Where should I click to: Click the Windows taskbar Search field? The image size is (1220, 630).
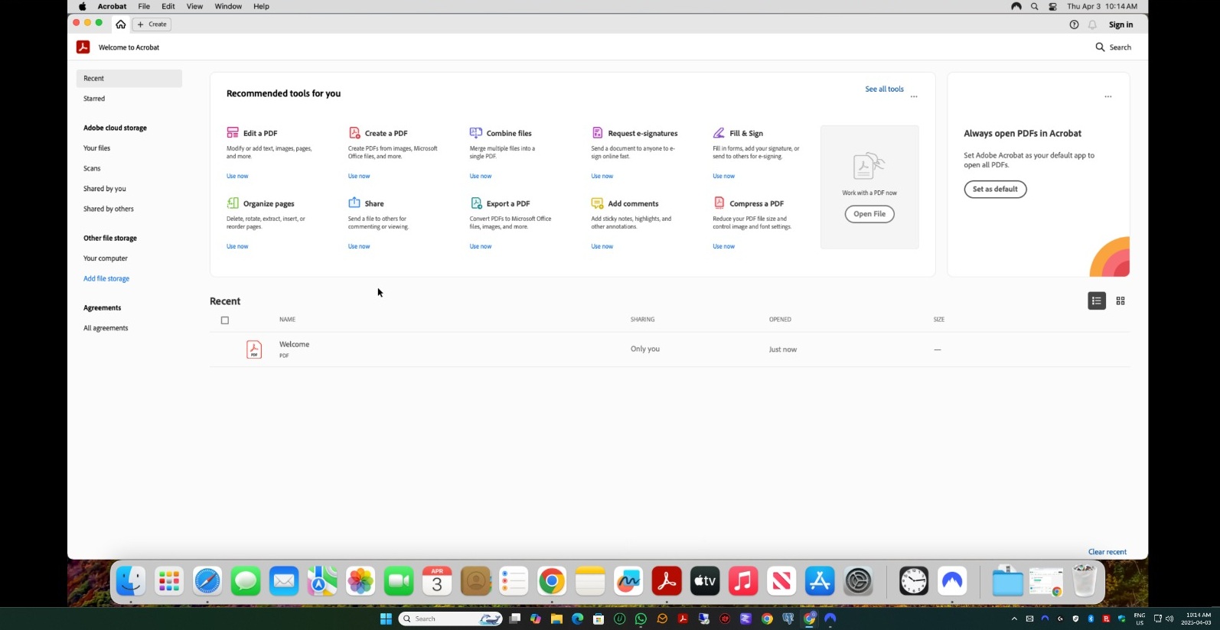point(450,619)
